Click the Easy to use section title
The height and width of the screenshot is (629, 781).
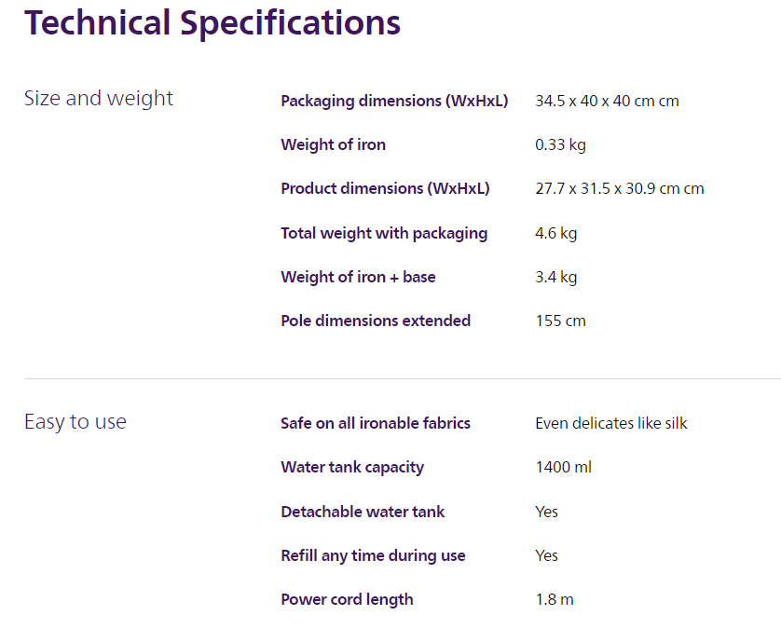pos(75,421)
